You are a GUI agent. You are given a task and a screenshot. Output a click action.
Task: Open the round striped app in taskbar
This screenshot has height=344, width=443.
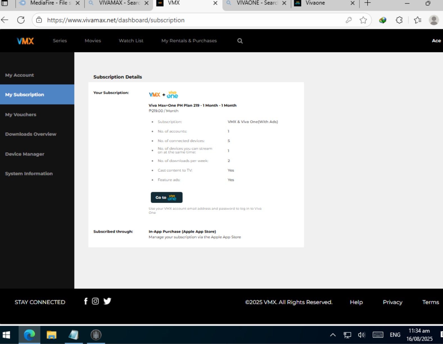(96, 335)
